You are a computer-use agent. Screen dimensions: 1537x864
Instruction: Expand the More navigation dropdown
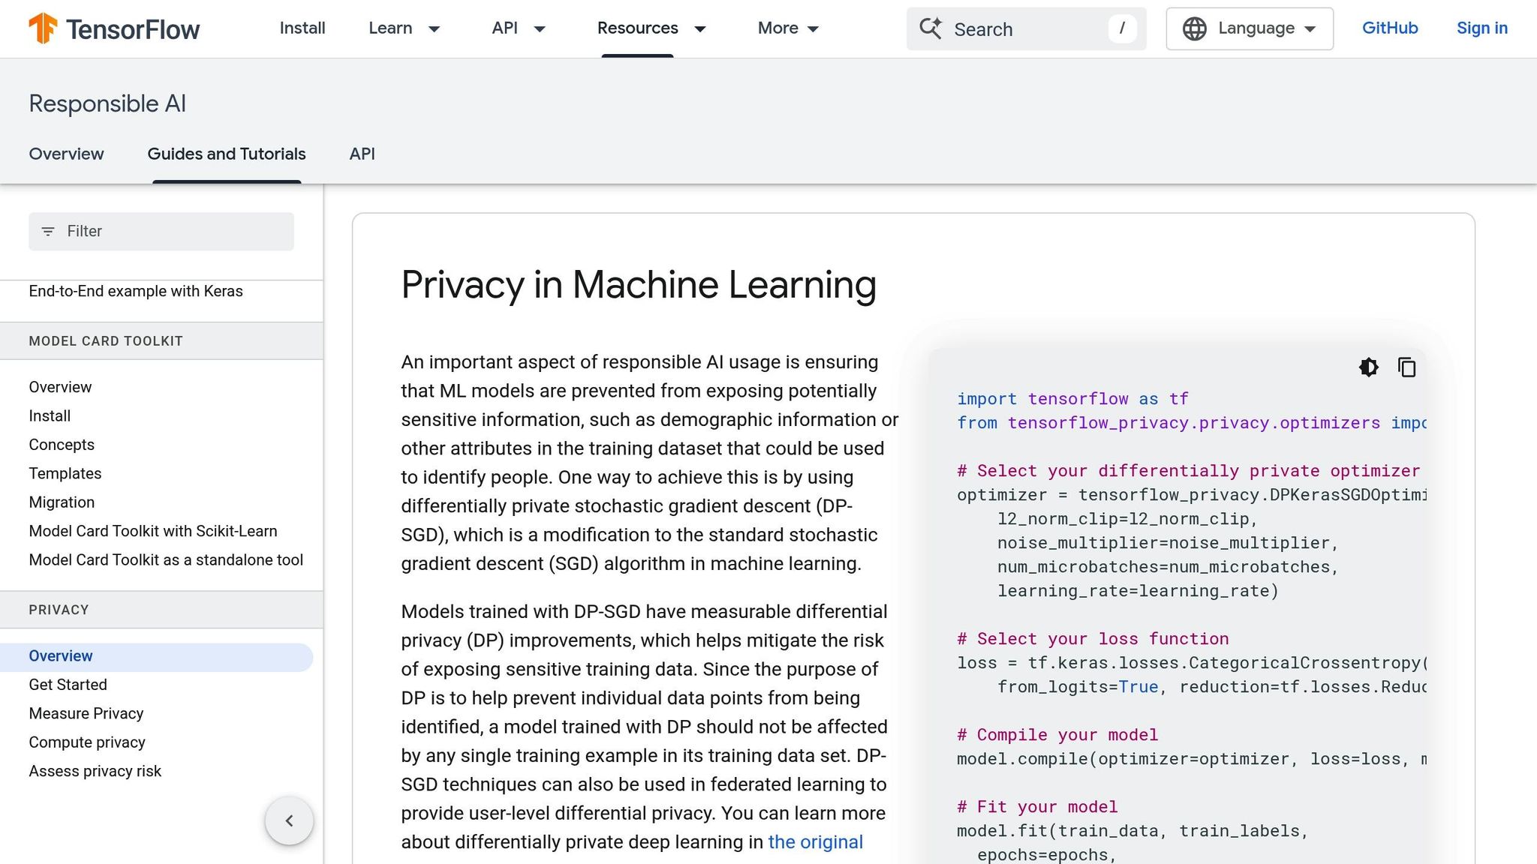pos(787,28)
